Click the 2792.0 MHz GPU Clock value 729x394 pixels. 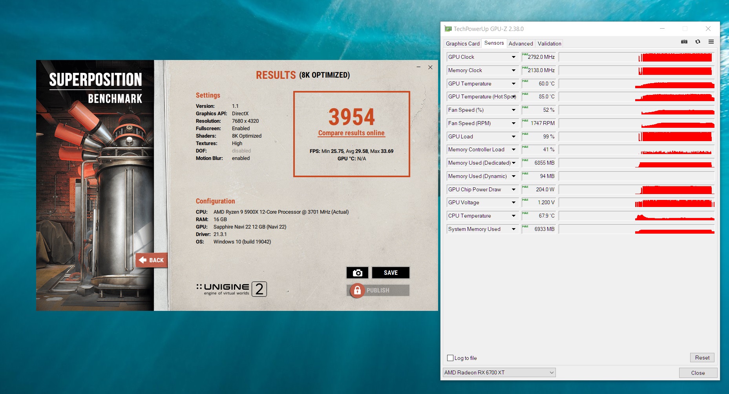click(541, 57)
